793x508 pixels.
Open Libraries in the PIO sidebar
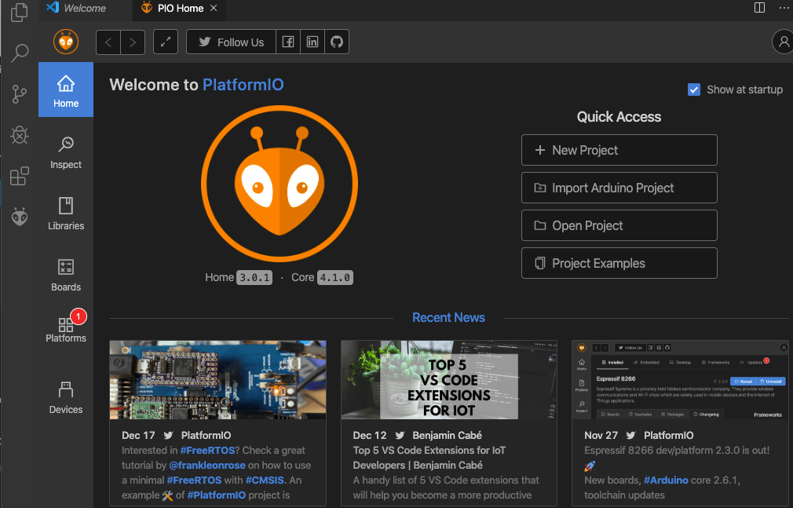pos(66,213)
